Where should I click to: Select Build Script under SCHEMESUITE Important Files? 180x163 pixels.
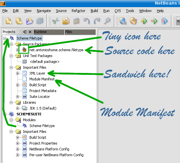[x=38, y=137]
